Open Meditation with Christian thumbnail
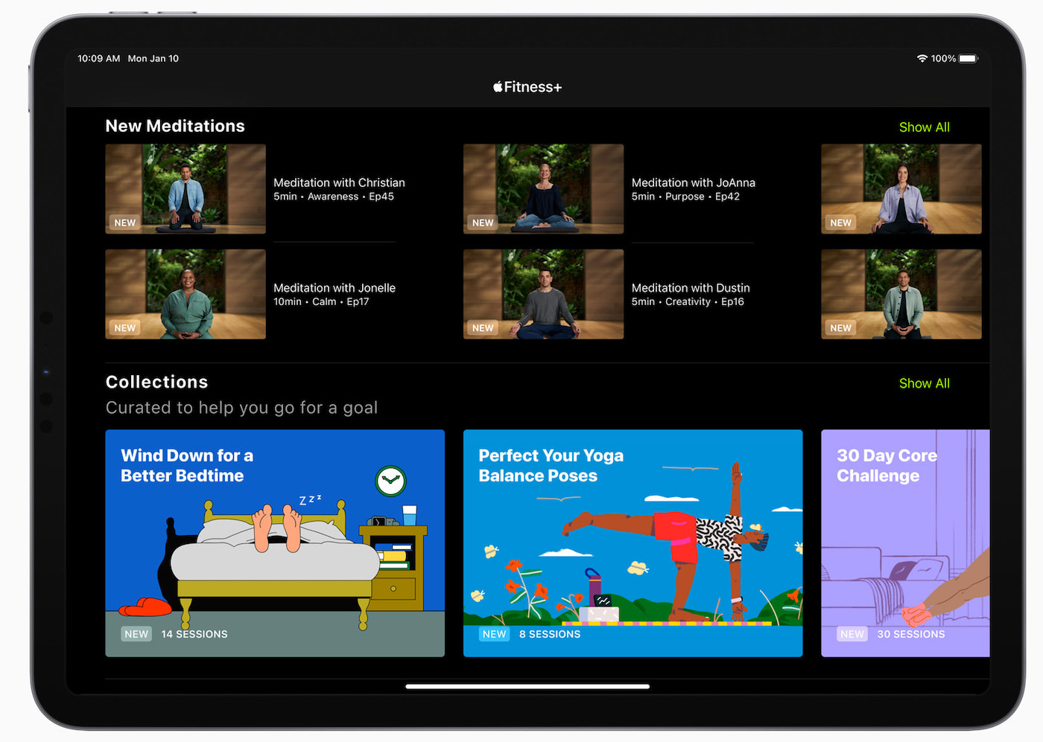The width and height of the screenshot is (1043, 742). point(186,189)
